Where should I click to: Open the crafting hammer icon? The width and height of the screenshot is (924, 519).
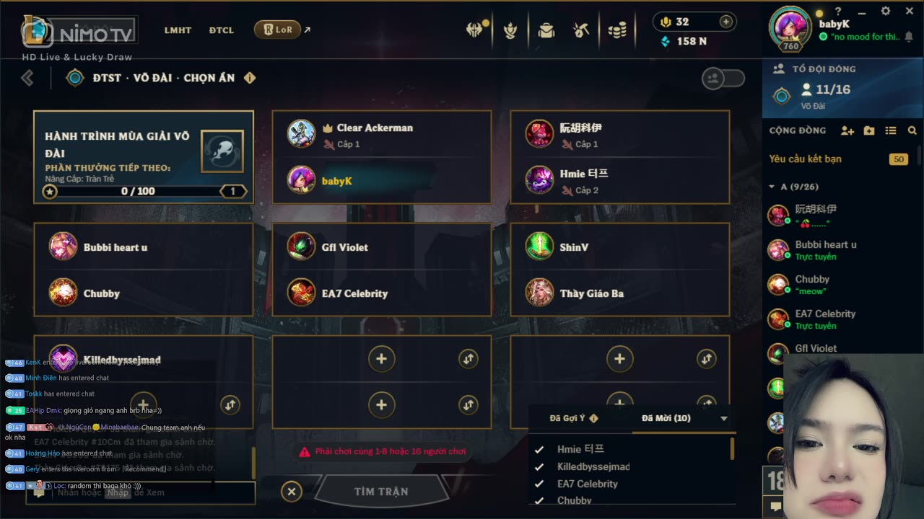pos(581,30)
